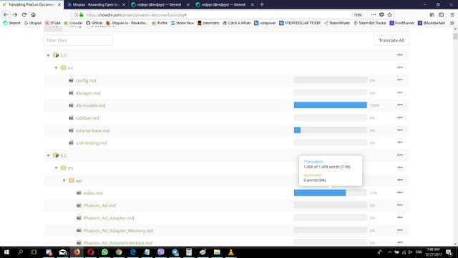Save page to Pocket icon
This screenshot has width=458, height=258.
pyautogui.click(x=381, y=14)
